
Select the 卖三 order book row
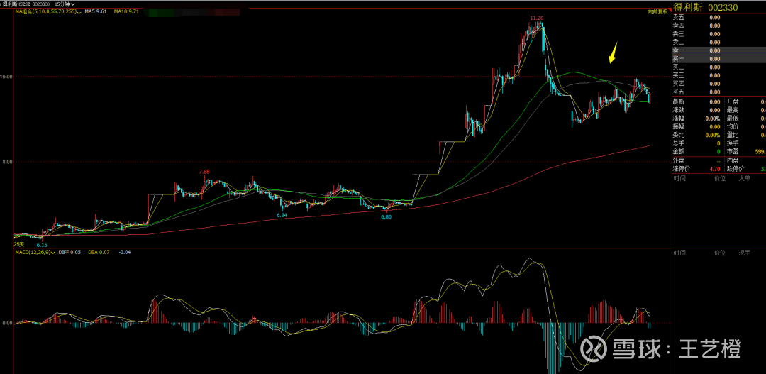click(718, 34)
